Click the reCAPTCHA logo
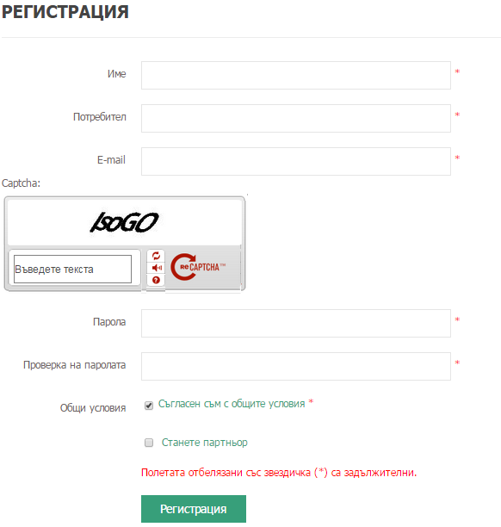 (x=198, y=267)
